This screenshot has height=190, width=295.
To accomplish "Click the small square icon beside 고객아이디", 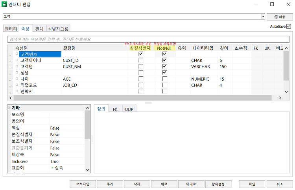I will coord(17,60).
